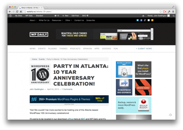The image size is (183, 130).
Task: Click Events in the breadcrumb
Action: point(42,59)
